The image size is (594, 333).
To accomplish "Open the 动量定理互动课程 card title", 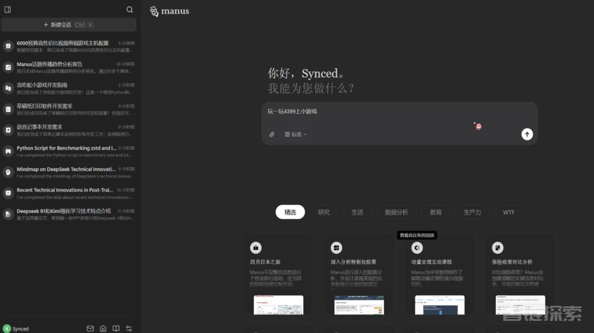I will [432, 262].
